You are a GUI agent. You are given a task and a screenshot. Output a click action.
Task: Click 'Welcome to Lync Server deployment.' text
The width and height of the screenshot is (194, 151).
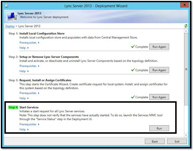tap(45, 17)
